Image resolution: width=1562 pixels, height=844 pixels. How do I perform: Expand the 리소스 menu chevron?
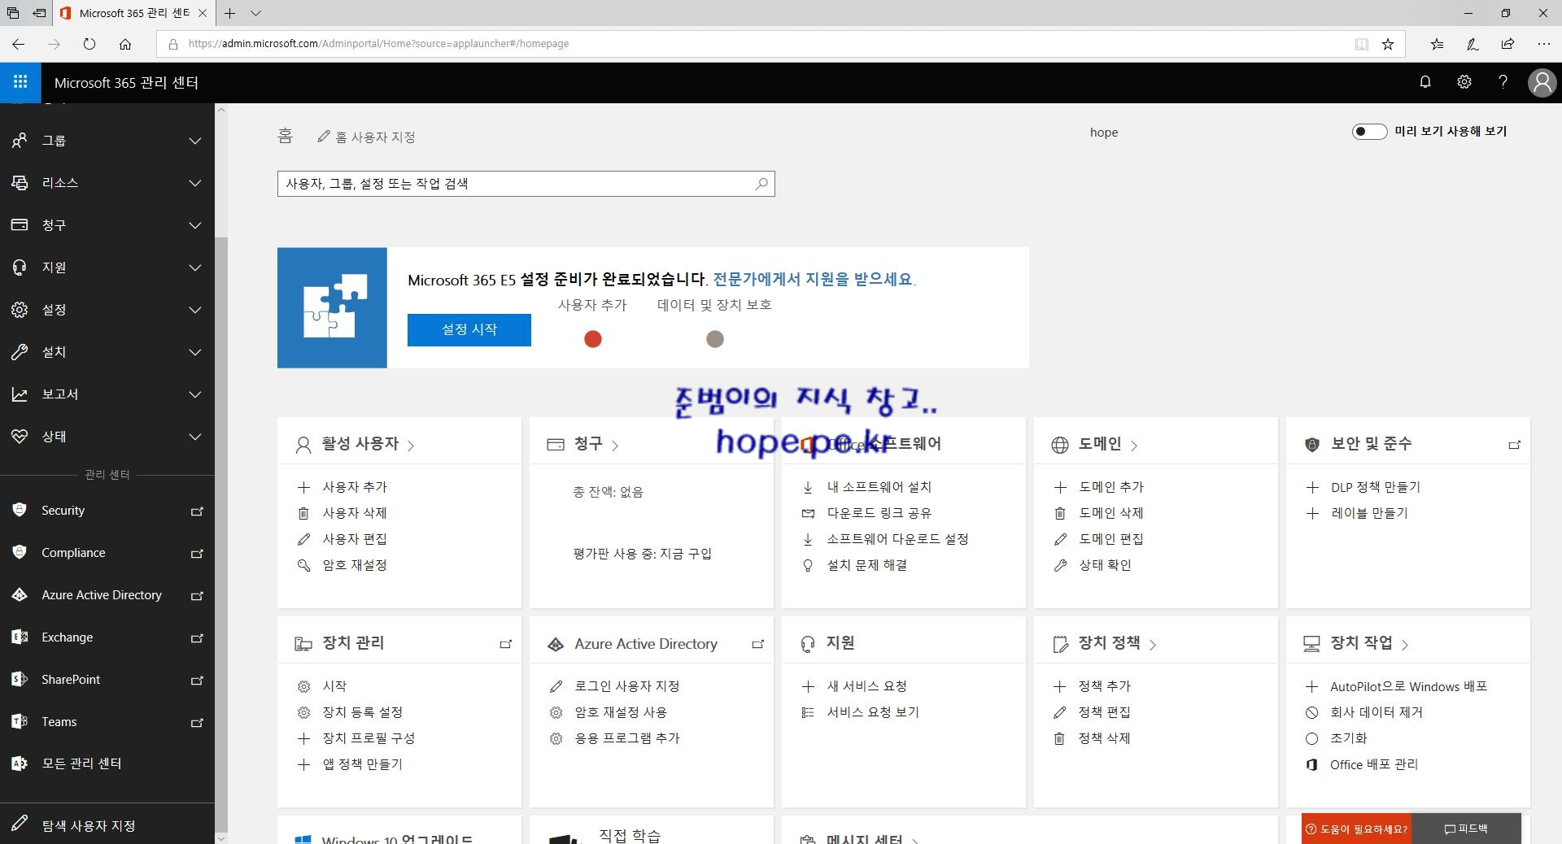point(195,183)
